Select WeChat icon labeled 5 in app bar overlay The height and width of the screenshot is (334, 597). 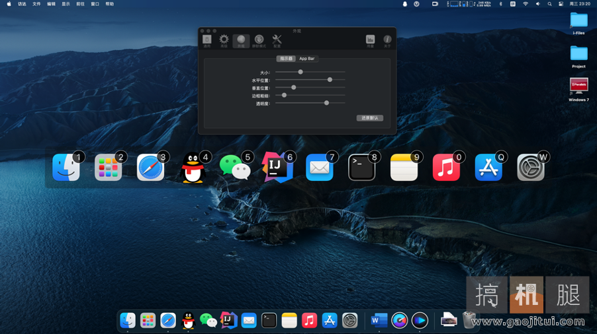(x=236, y=168)
